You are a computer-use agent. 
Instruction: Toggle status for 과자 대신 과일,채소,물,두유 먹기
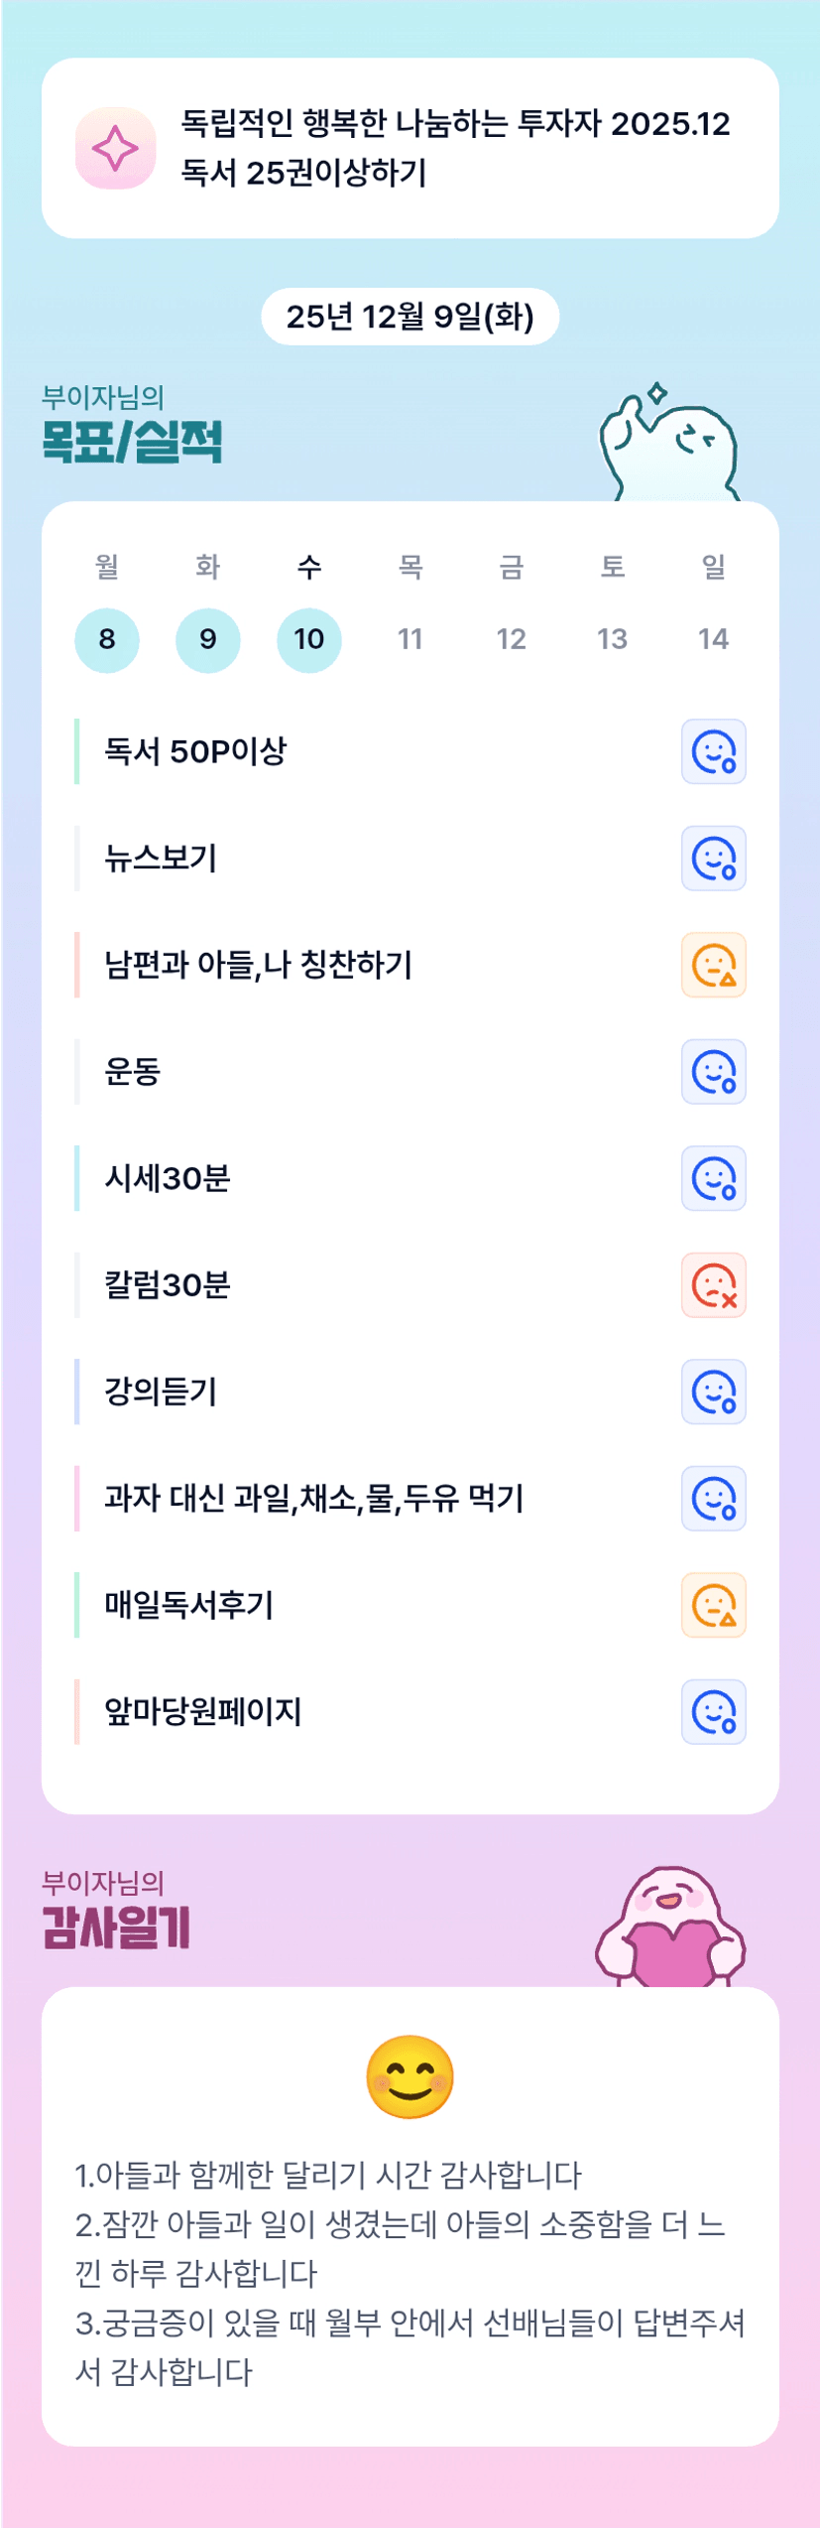(x=713, y=1499)
